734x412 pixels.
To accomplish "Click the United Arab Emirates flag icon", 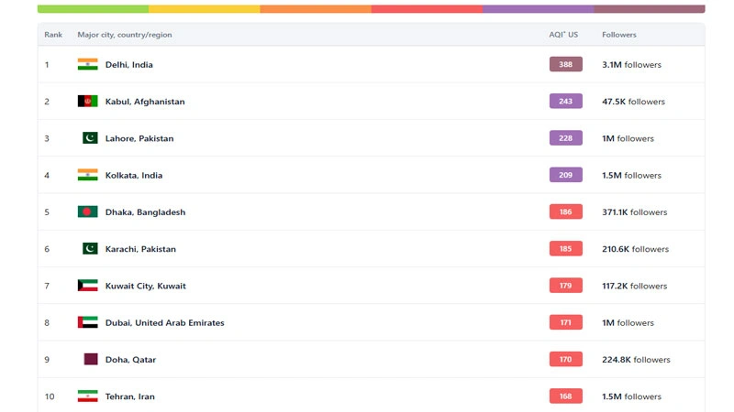I will 87,323.
